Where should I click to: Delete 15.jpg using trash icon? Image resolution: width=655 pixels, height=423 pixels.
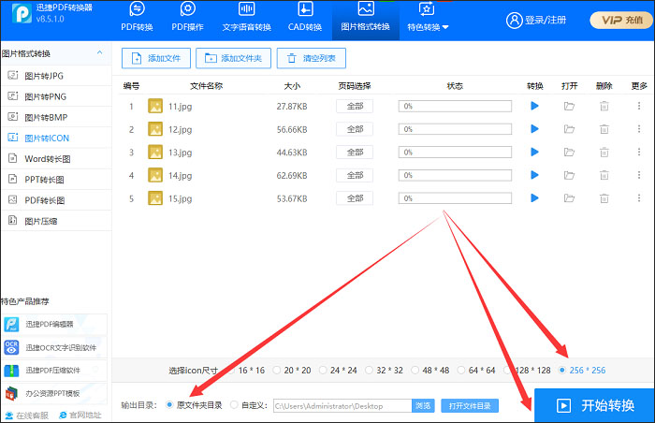[604, 198]
